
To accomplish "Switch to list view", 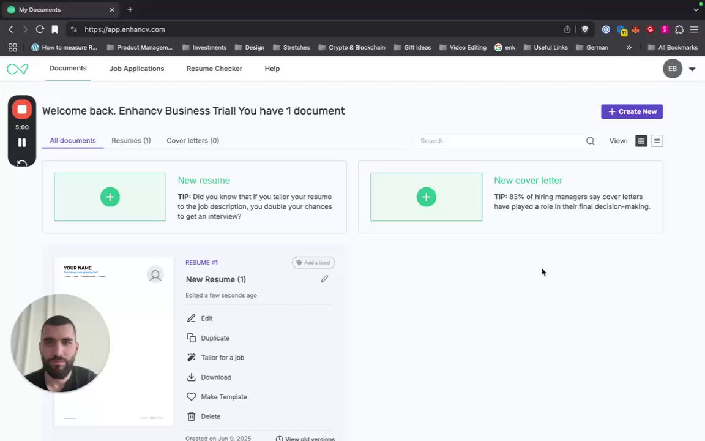I will tap(657, 141).
